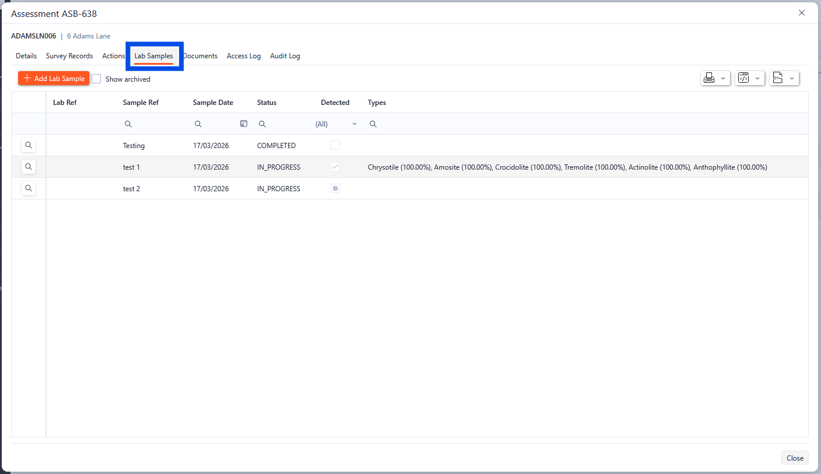
Task: Expand the print options dropdown arrow
Action: tap(723, 78)
